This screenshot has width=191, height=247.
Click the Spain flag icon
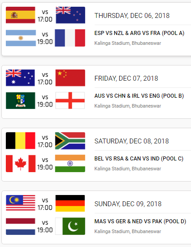click(21, 15)
